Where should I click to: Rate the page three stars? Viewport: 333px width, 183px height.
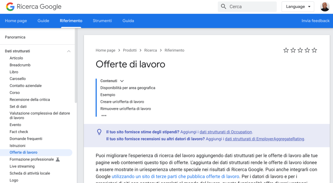coord(300,50)
